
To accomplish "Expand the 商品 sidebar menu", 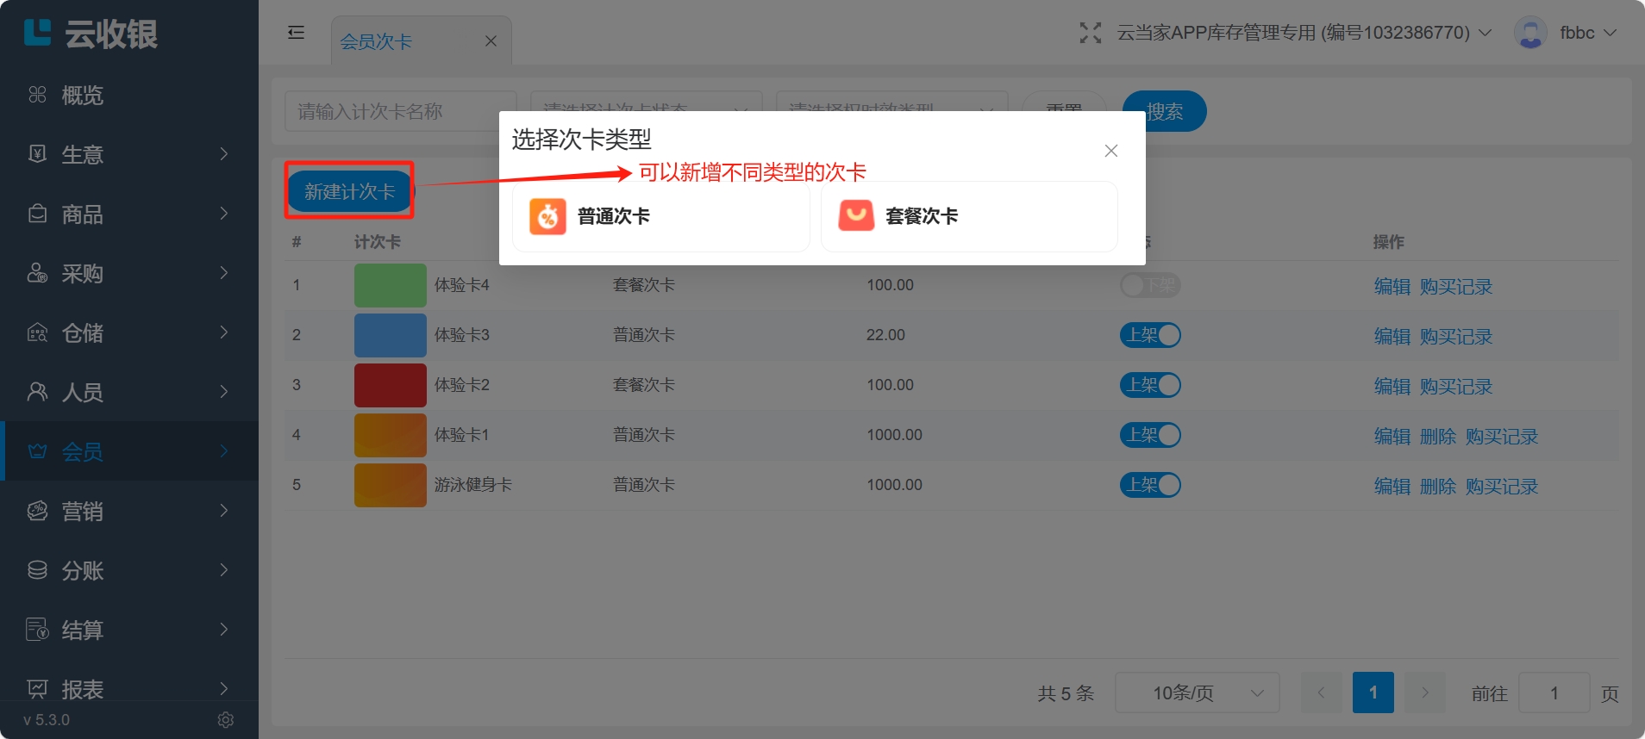I will 129,214.
